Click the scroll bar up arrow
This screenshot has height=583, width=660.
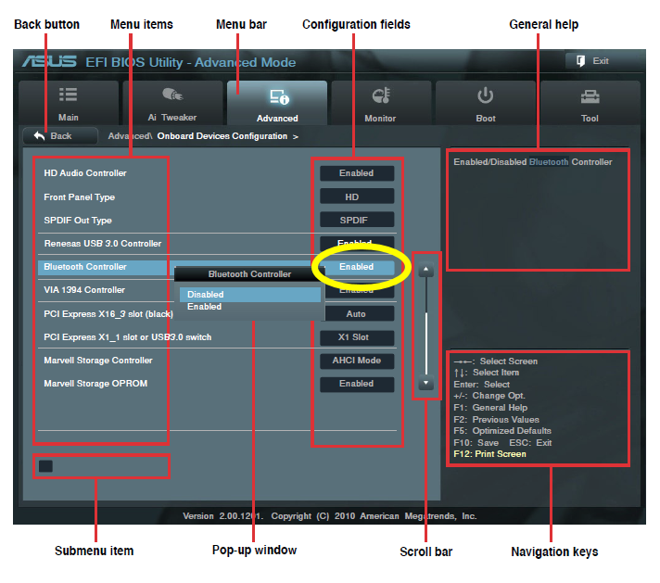click(x=426, y=269)
